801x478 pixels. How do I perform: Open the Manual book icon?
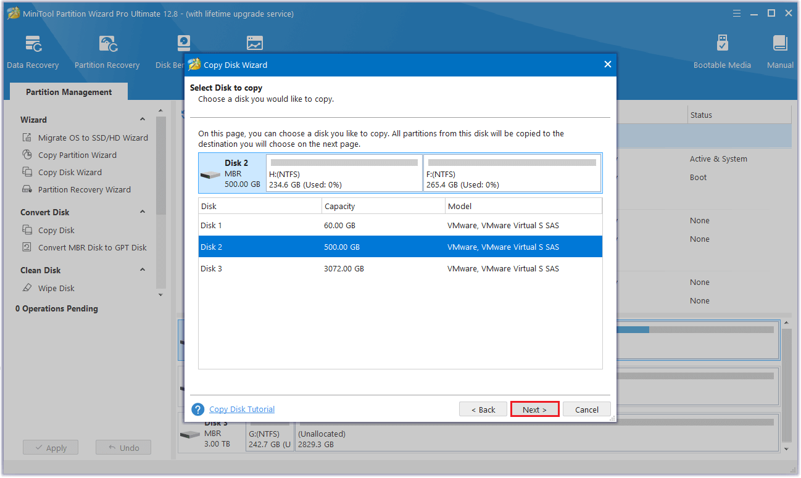780,43
